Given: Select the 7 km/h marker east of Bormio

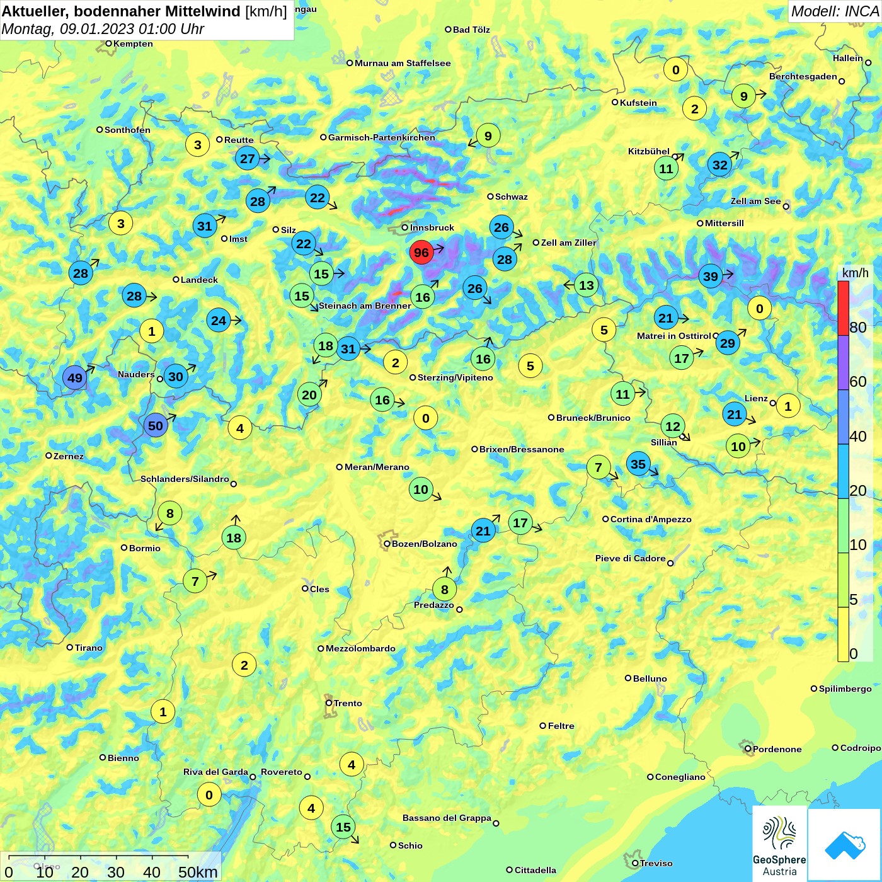Looking at the screenshot, I should [x=195, y=581].
